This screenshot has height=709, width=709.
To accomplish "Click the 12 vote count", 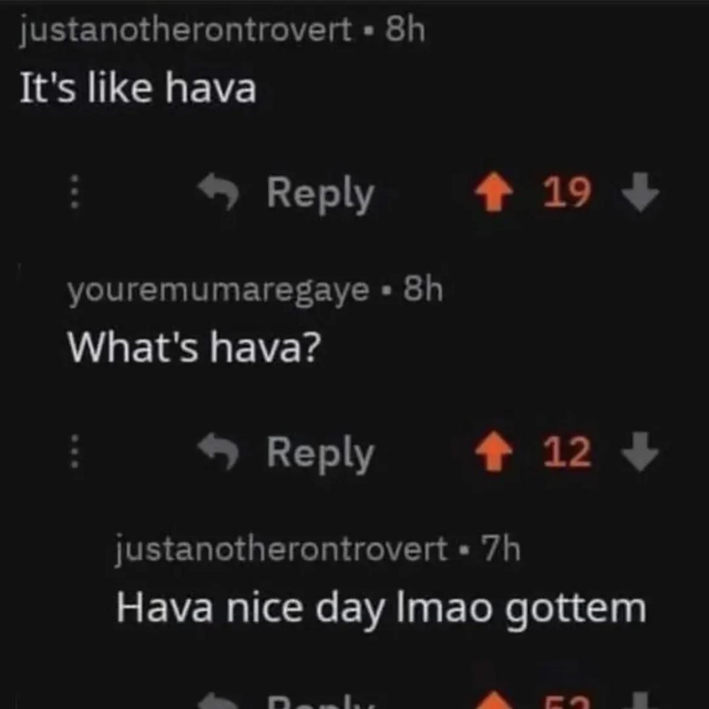I will tap(567, 452).
